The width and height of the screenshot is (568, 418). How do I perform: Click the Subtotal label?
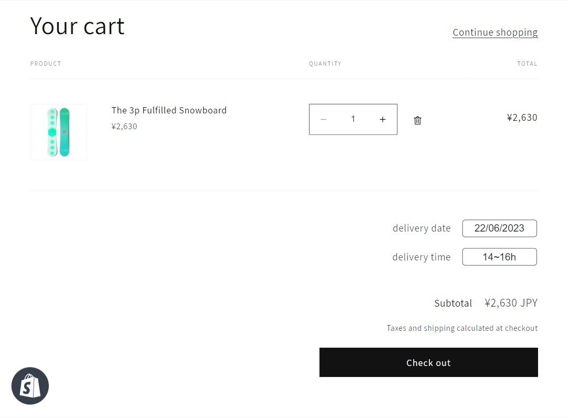453,303
